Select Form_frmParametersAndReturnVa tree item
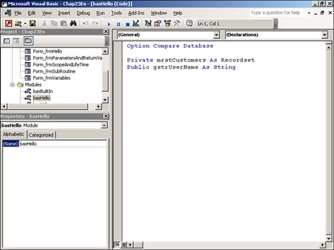The width and height of the screenshot is (334, 250). (67, 58)
